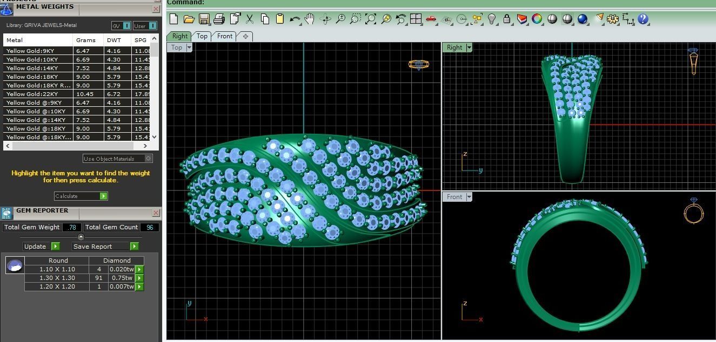The height and width of the screenshot is (342, 716).
Task: Close the Metal Weights panel
Action: click(x=156, y=9)
